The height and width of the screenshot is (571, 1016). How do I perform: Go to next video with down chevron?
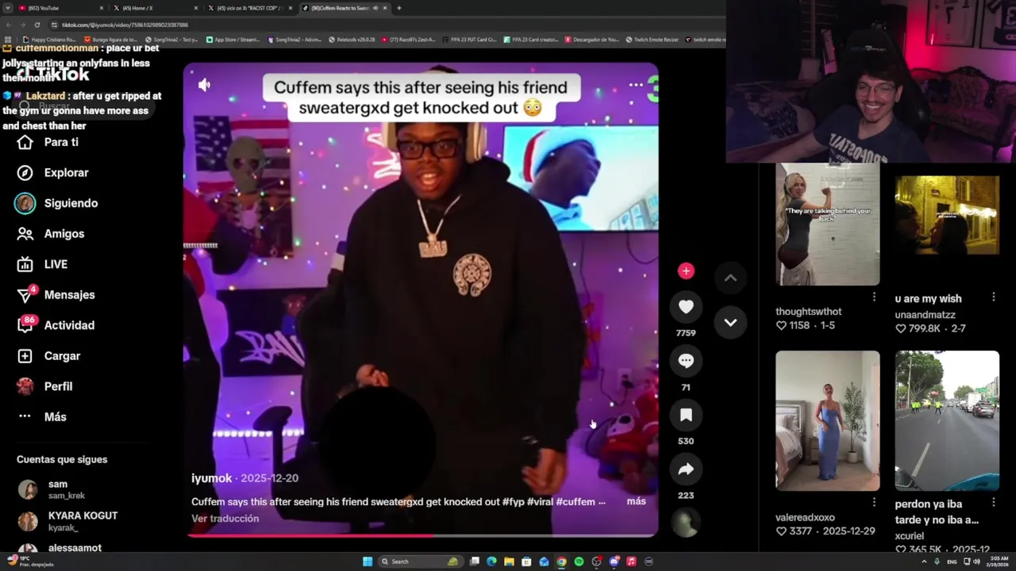(x=730, y=322)
